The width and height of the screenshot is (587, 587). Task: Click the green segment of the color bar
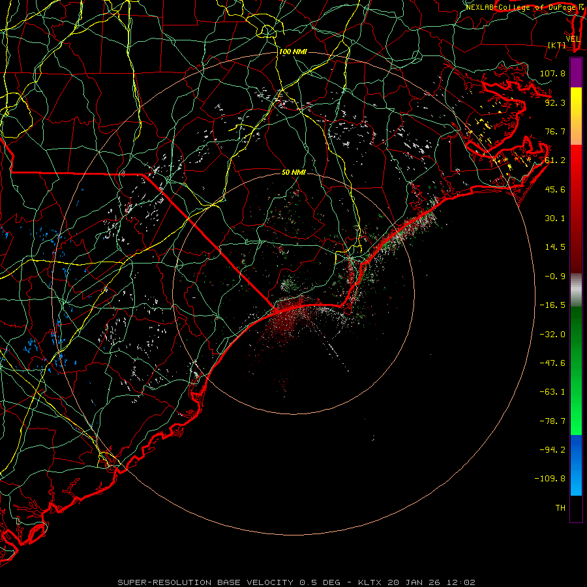pos(576,370)
